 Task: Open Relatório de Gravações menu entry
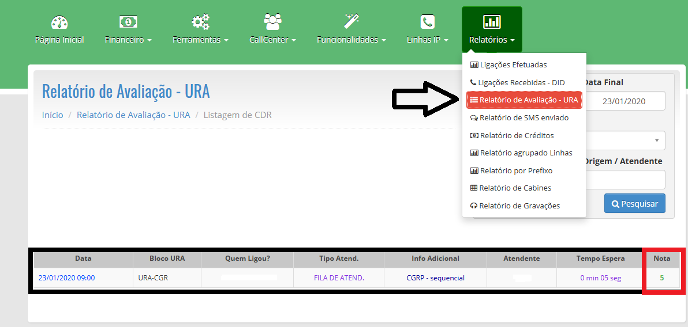519,206
